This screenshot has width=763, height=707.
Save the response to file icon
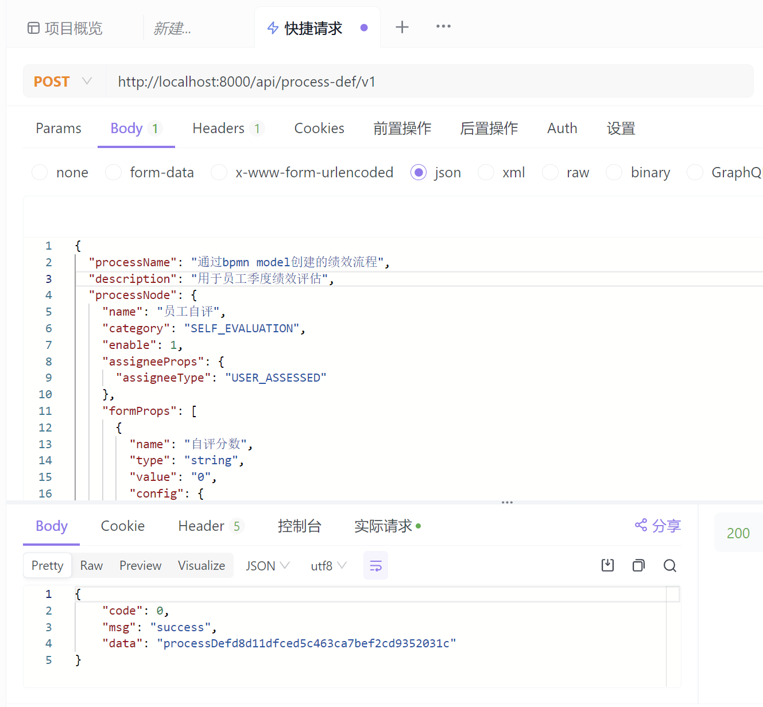point(607,566)
